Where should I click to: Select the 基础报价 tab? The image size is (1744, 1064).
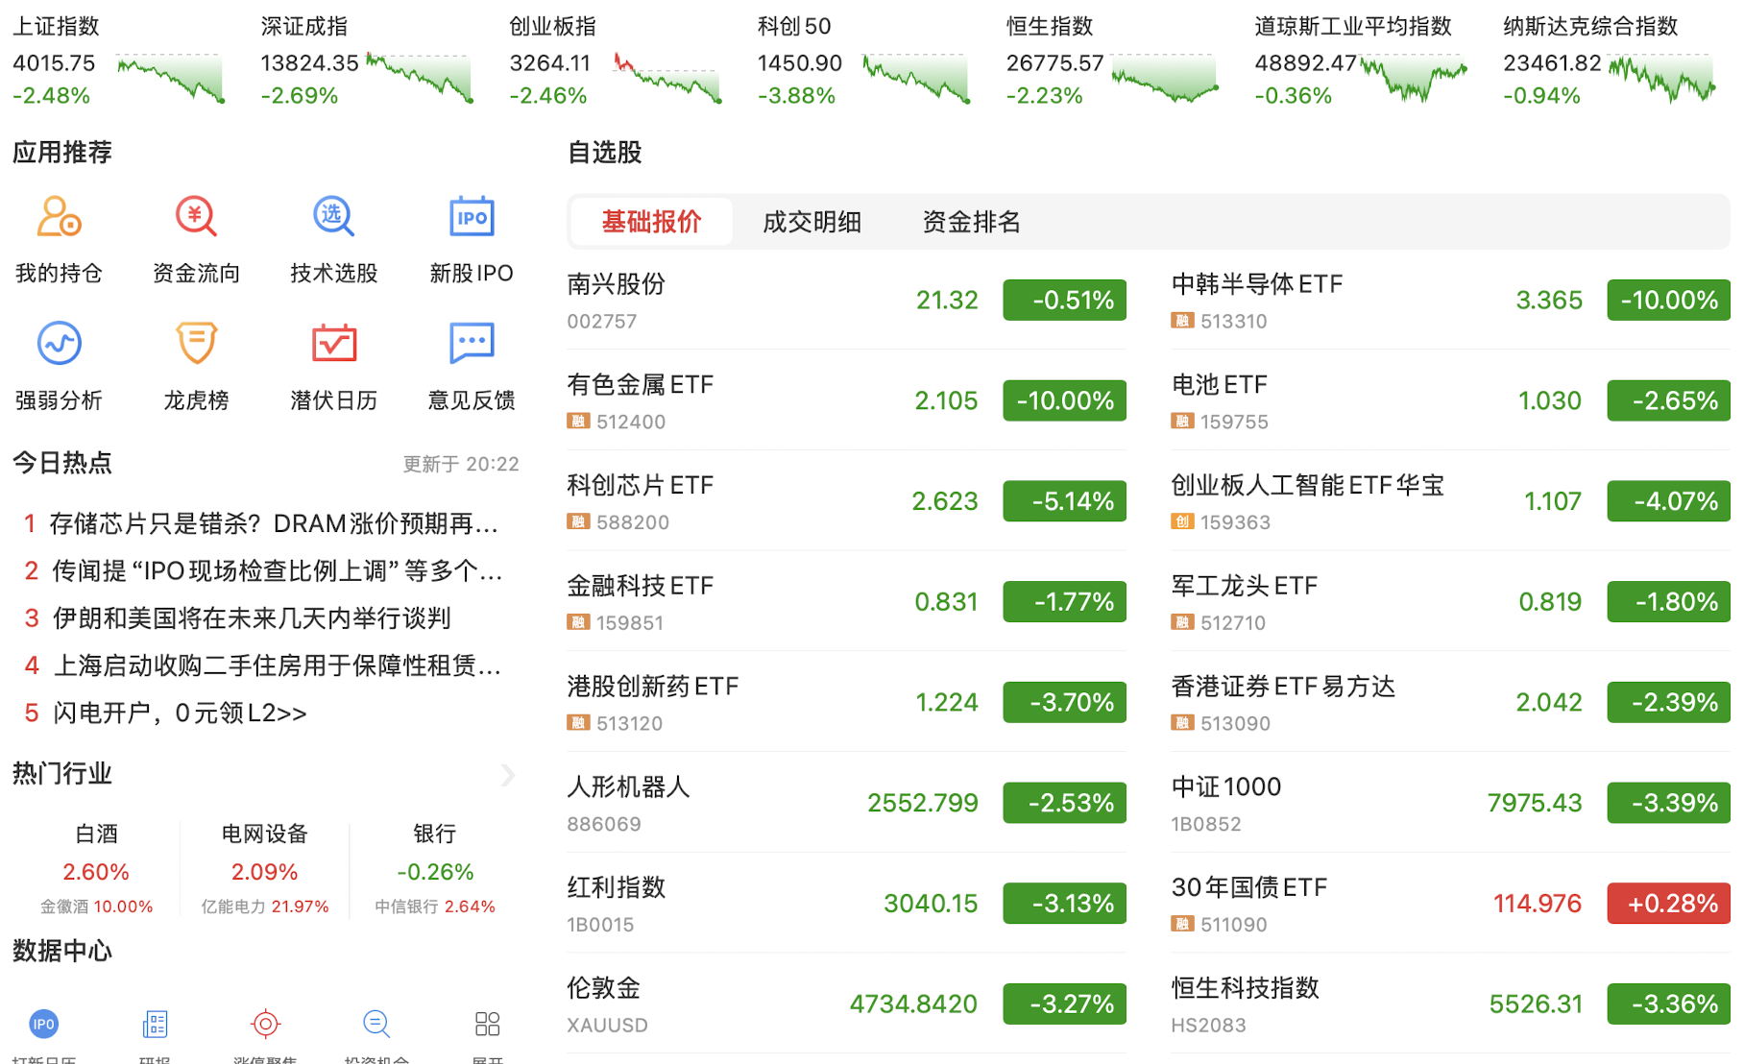point(651,222)
